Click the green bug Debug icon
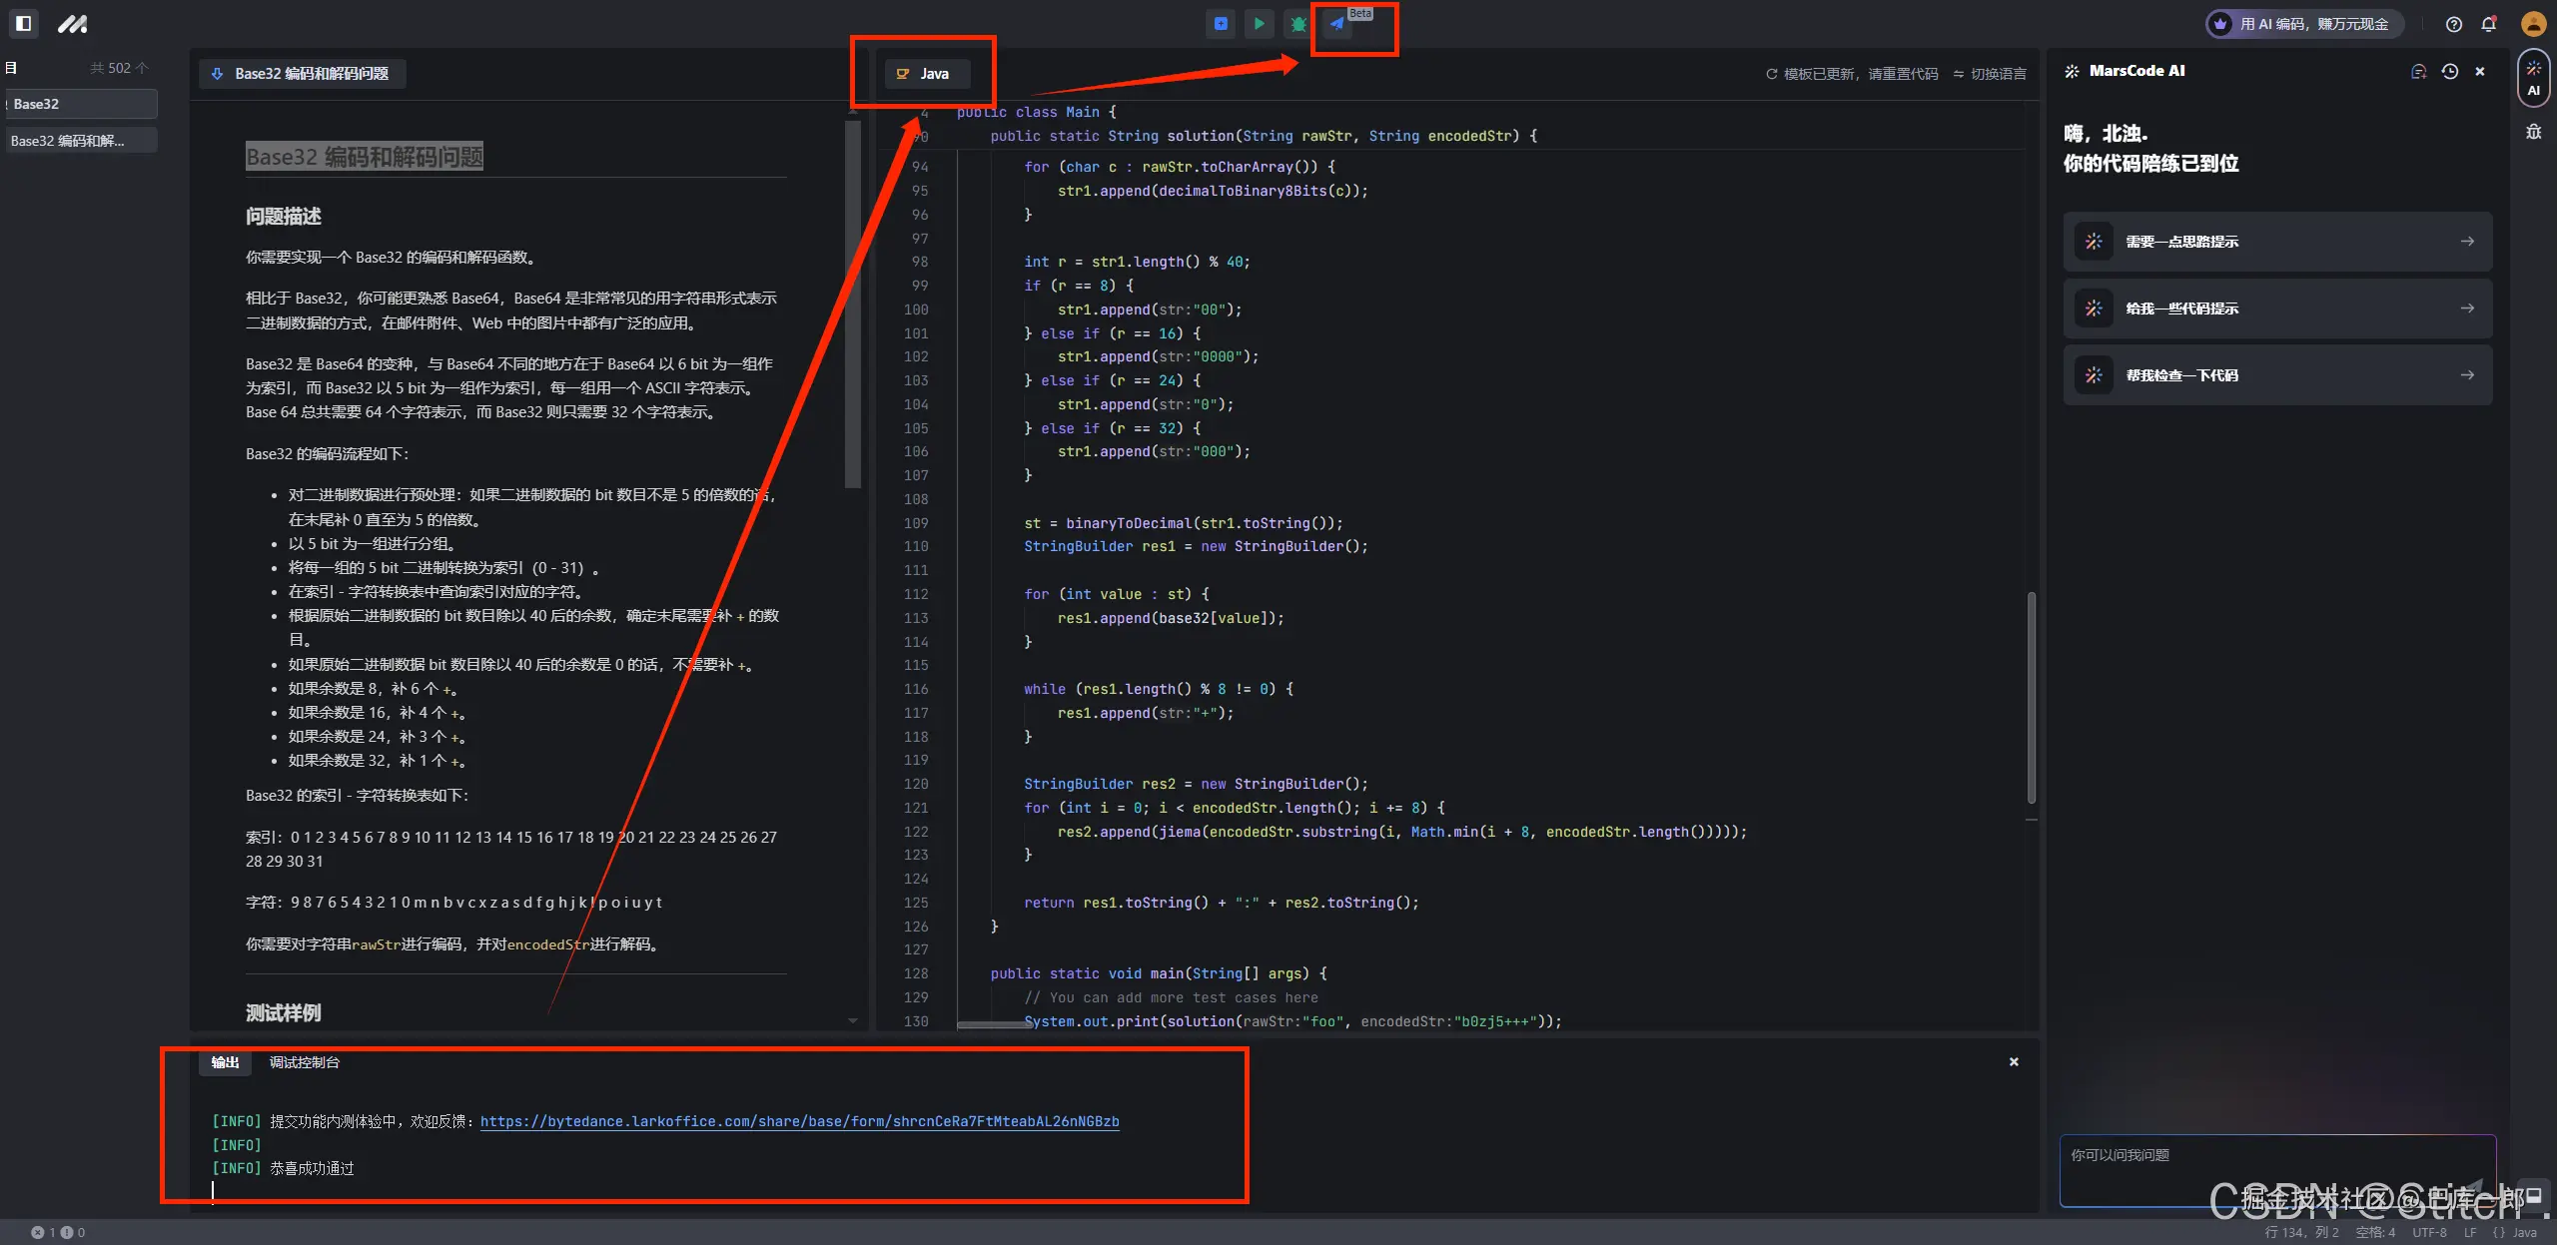This screenshot has width=2558, height=1245. click(1297, 23)
